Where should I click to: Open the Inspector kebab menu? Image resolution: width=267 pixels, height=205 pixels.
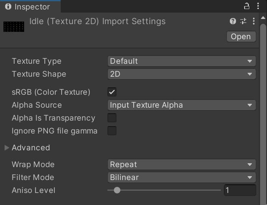(x=259, y=6)
